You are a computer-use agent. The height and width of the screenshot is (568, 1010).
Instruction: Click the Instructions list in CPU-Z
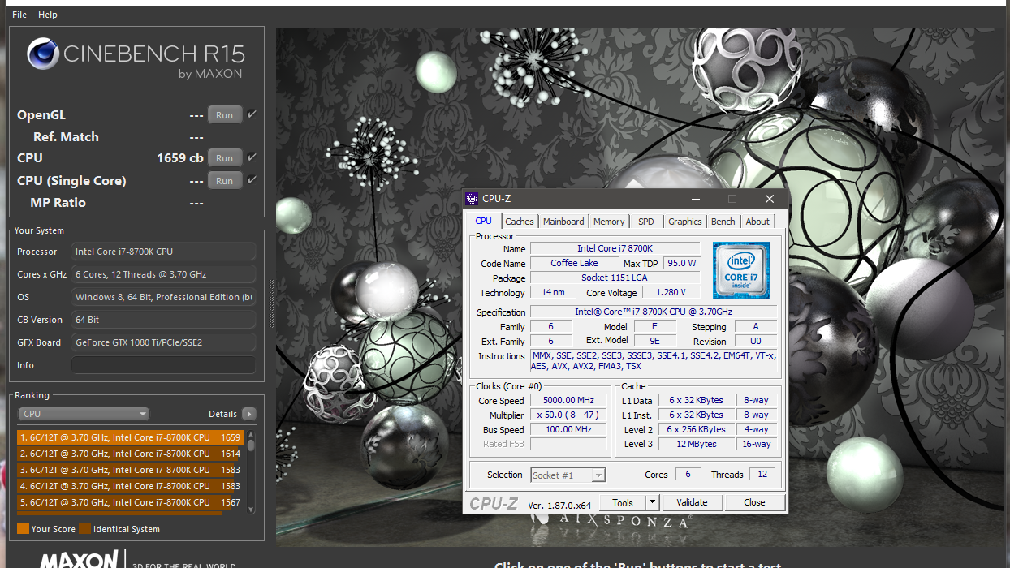(654, 361)
